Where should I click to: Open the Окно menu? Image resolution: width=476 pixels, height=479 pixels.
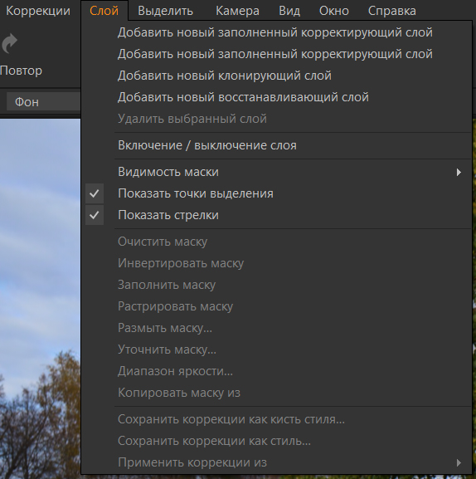334,11
